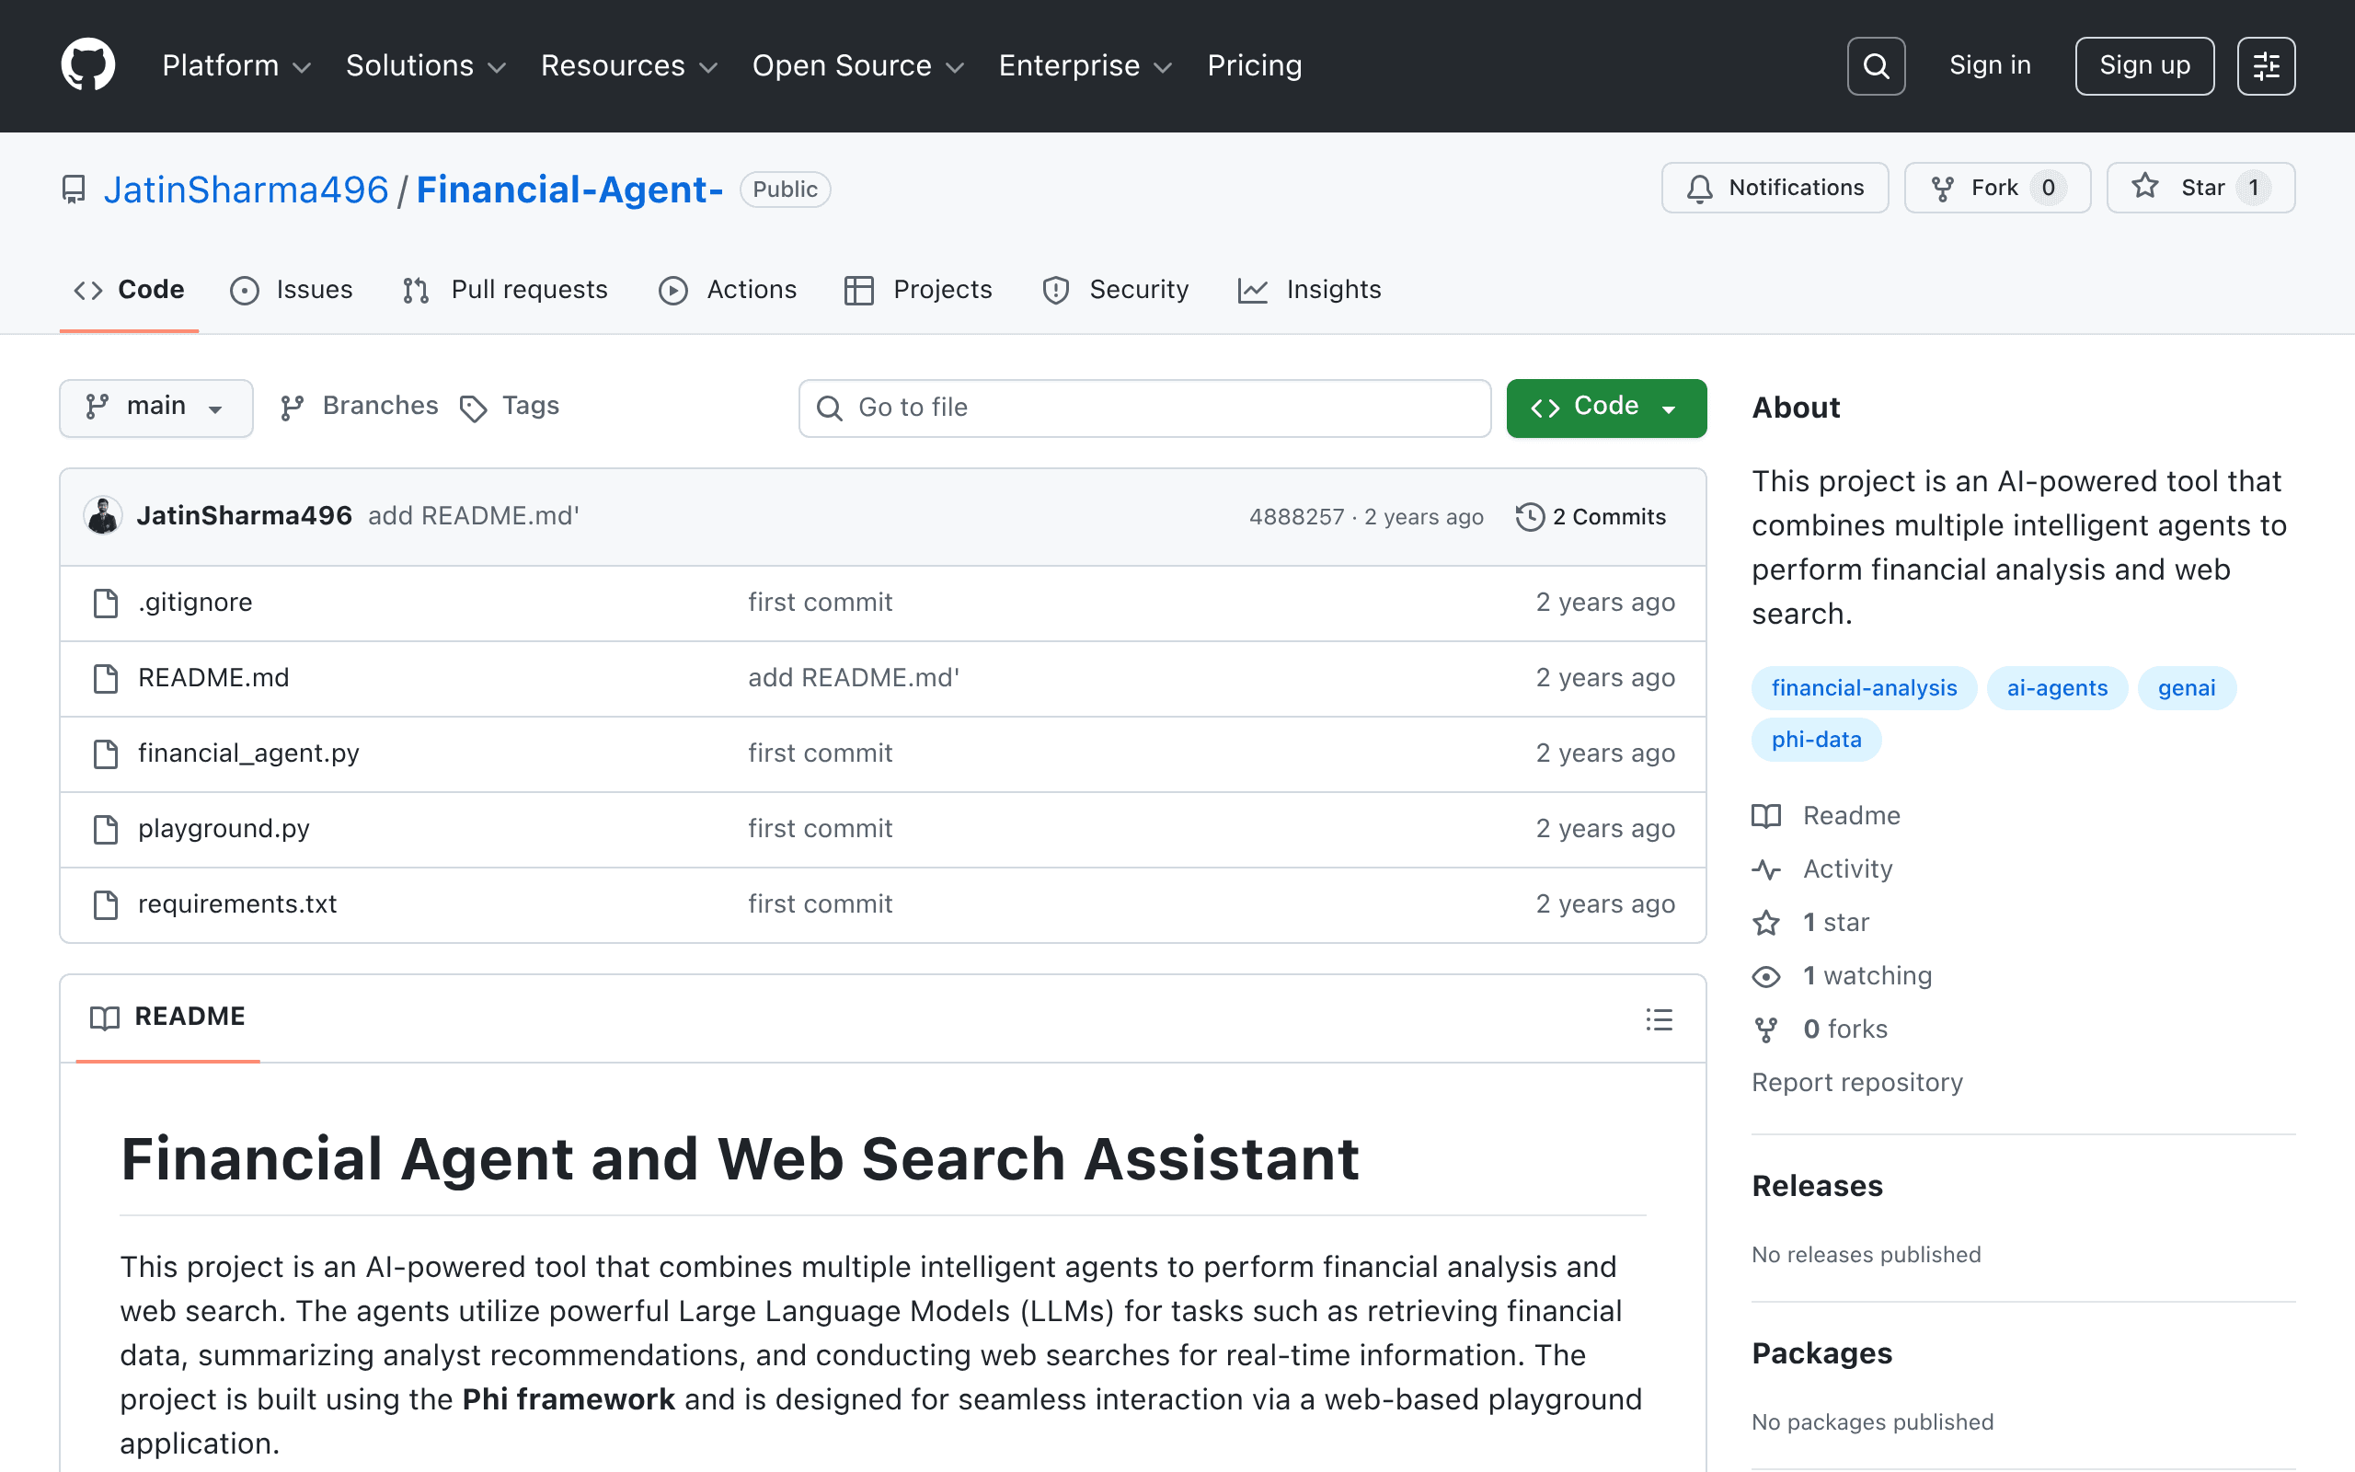This screenshot has height=1472, width=2355.
Task: Open the appearance settings sliders icon
Action: pos(2266,66)
